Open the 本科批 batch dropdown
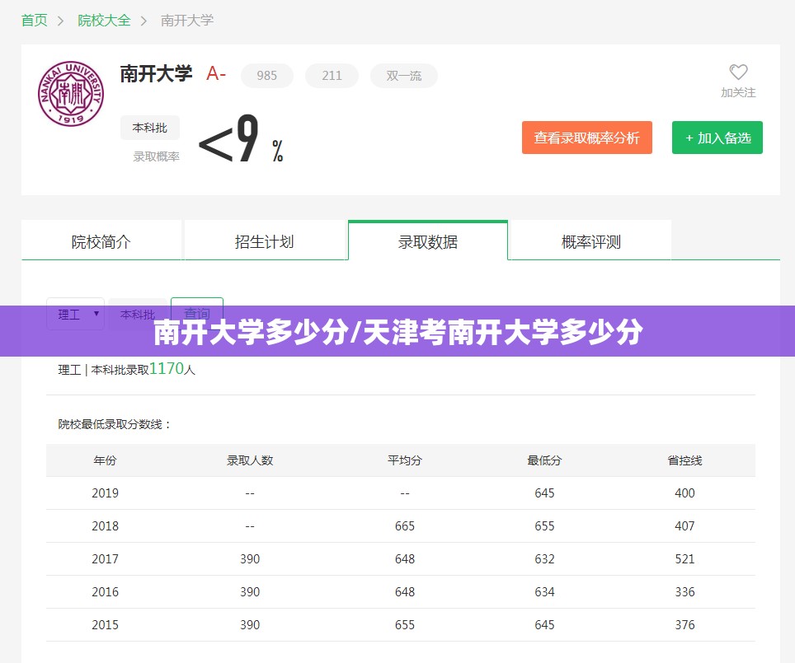This screenshot has height=663, width=795. tap(138, 314)
